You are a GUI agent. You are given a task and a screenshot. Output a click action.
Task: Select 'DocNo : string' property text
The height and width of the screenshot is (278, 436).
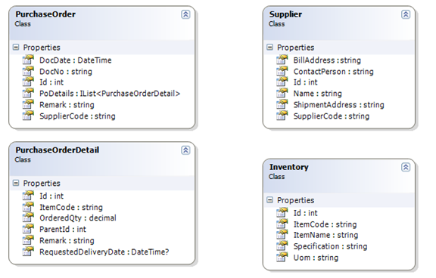point(66,72)
